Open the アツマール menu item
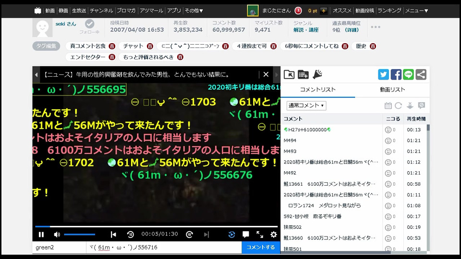This screenshot has width=461, height=259. coord(151,11)
